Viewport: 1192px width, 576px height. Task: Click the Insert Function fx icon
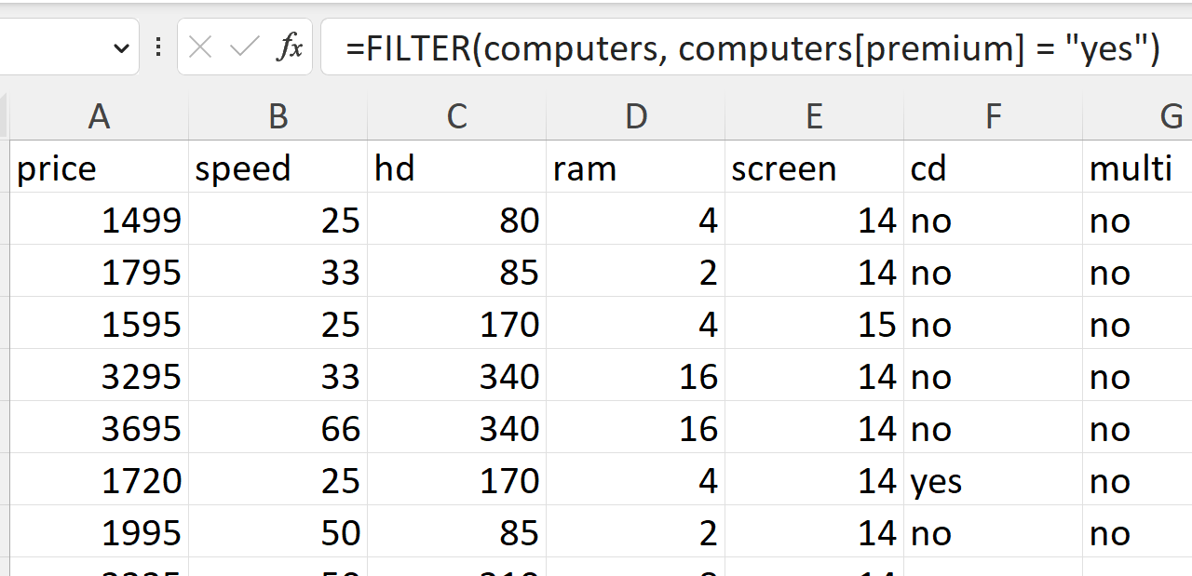[x=290, y=47]
